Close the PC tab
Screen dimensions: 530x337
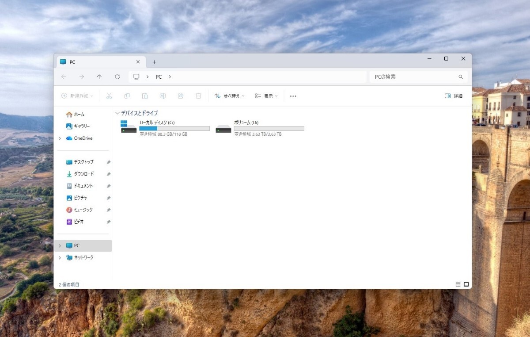pyautogui.click(x=138, y=62)
